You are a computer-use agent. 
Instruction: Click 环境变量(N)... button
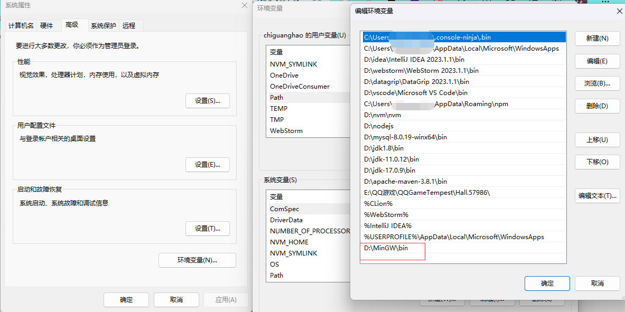pyautogui.click(x=197, y=260)
